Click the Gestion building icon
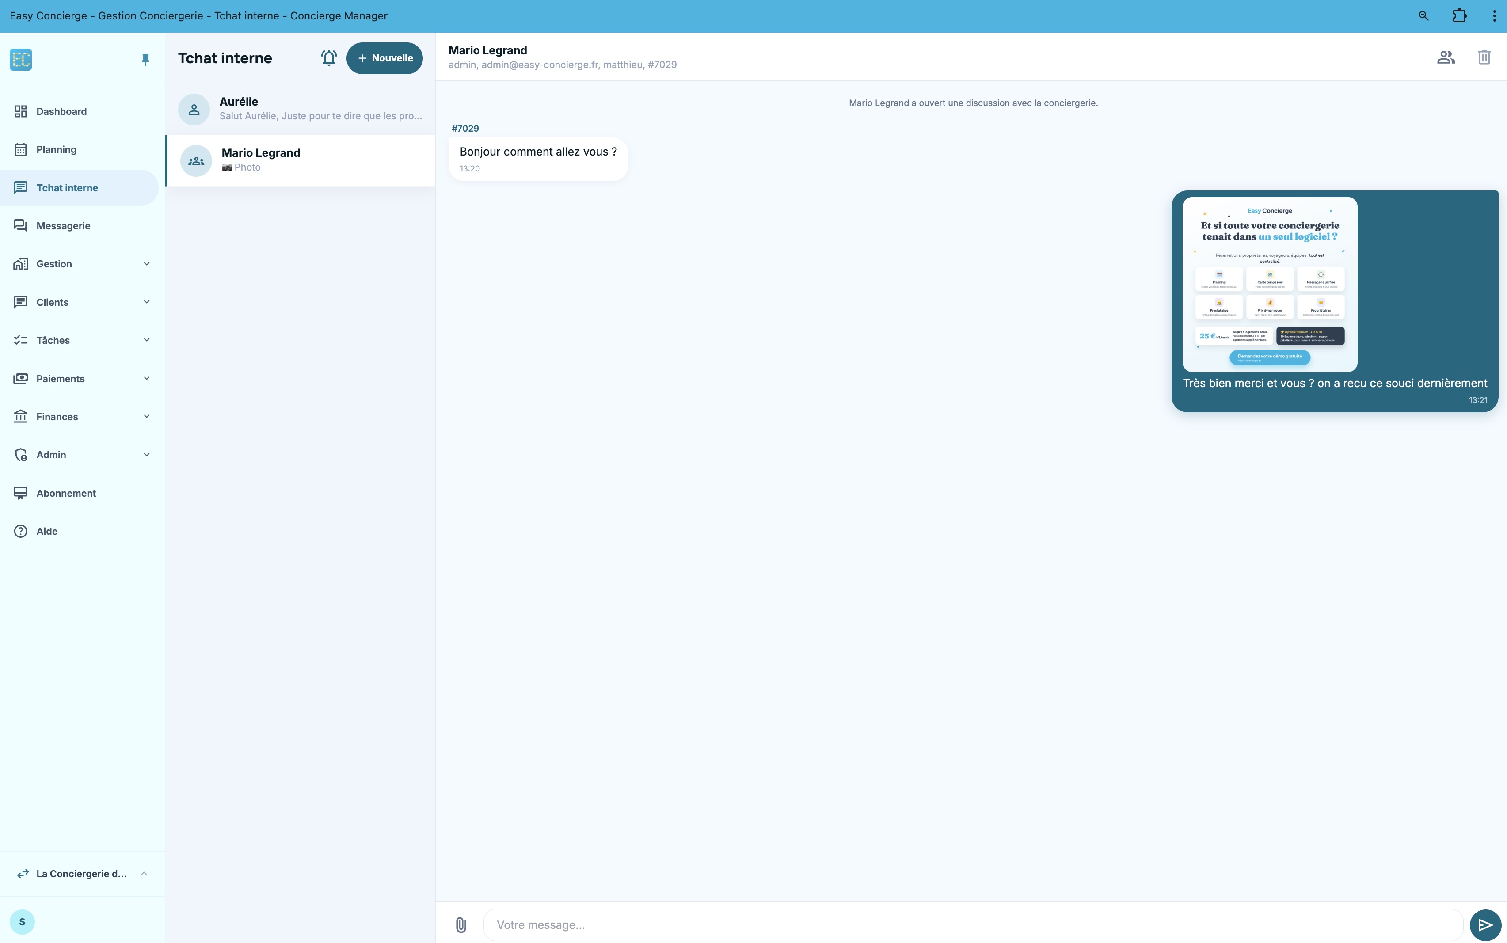 21,264
